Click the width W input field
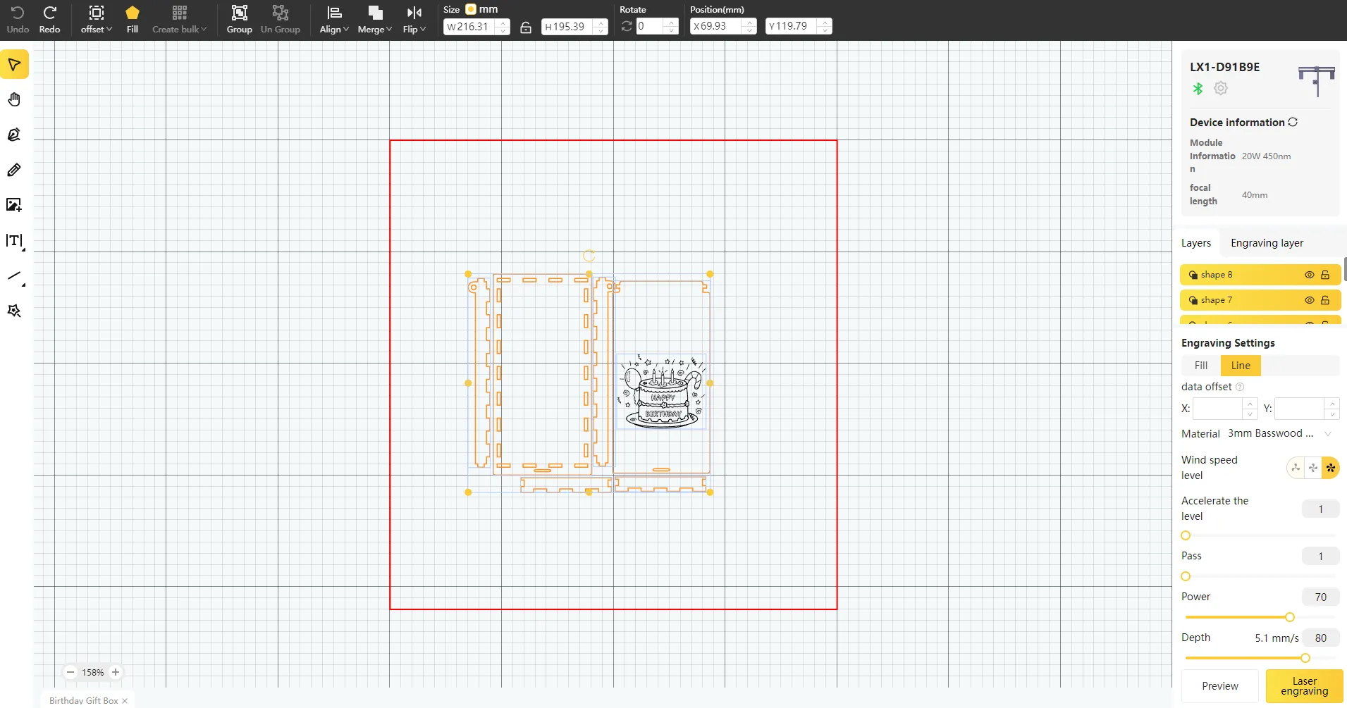Image resolution: width=1347 pixels, height=708 pixels. [x=476, y=27]
